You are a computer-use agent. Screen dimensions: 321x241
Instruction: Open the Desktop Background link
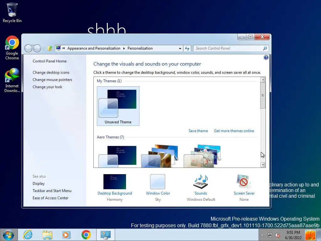[115, 193]
